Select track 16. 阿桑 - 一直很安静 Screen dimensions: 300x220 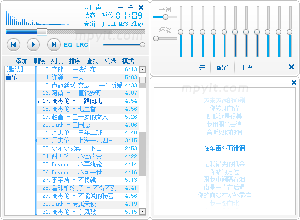[88, 93]
